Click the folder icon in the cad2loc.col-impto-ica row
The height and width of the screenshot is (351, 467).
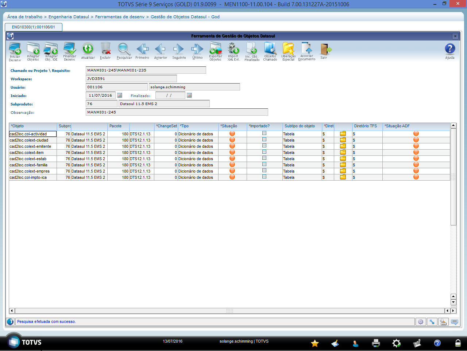[343, 177]
